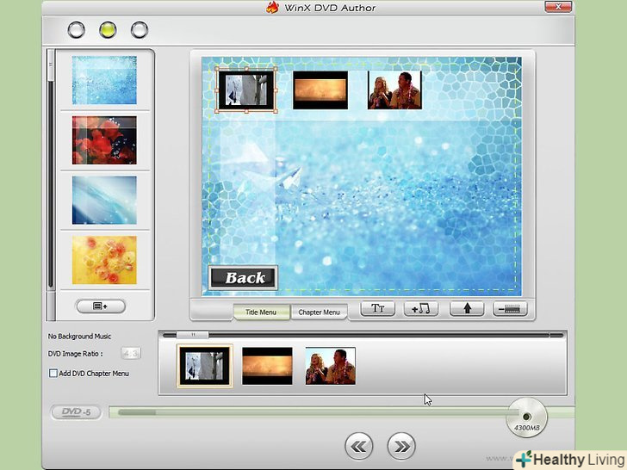
Task: Click the orange sunset title thumbnail in preview
Action: (320, 90)
